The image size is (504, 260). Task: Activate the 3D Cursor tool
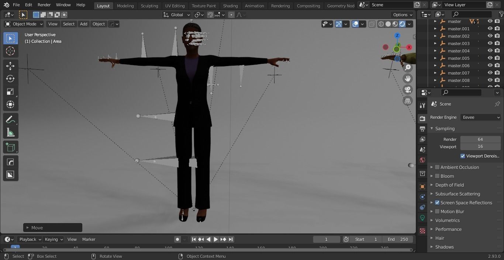point(10,51)
